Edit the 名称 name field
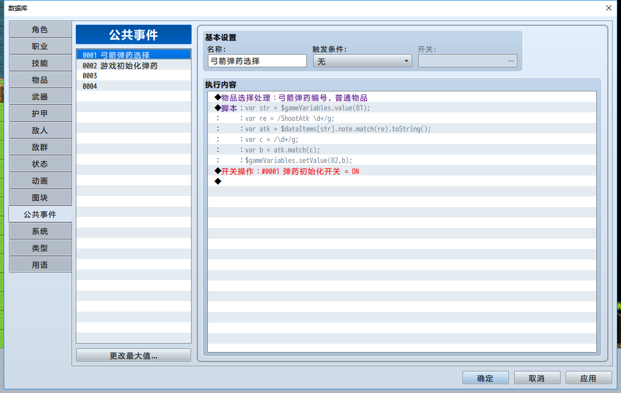Viewport: 621px width, 393px height. click(257, 61)
